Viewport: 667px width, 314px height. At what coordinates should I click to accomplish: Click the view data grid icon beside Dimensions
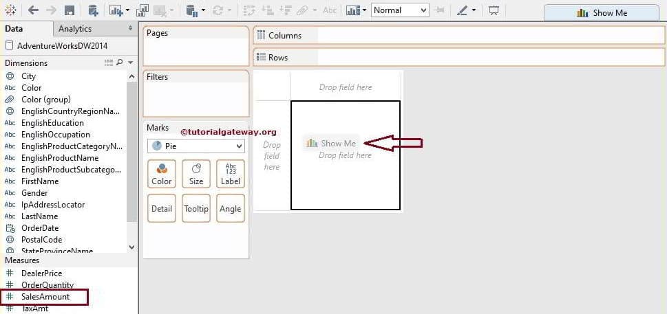tap(109, 63)
